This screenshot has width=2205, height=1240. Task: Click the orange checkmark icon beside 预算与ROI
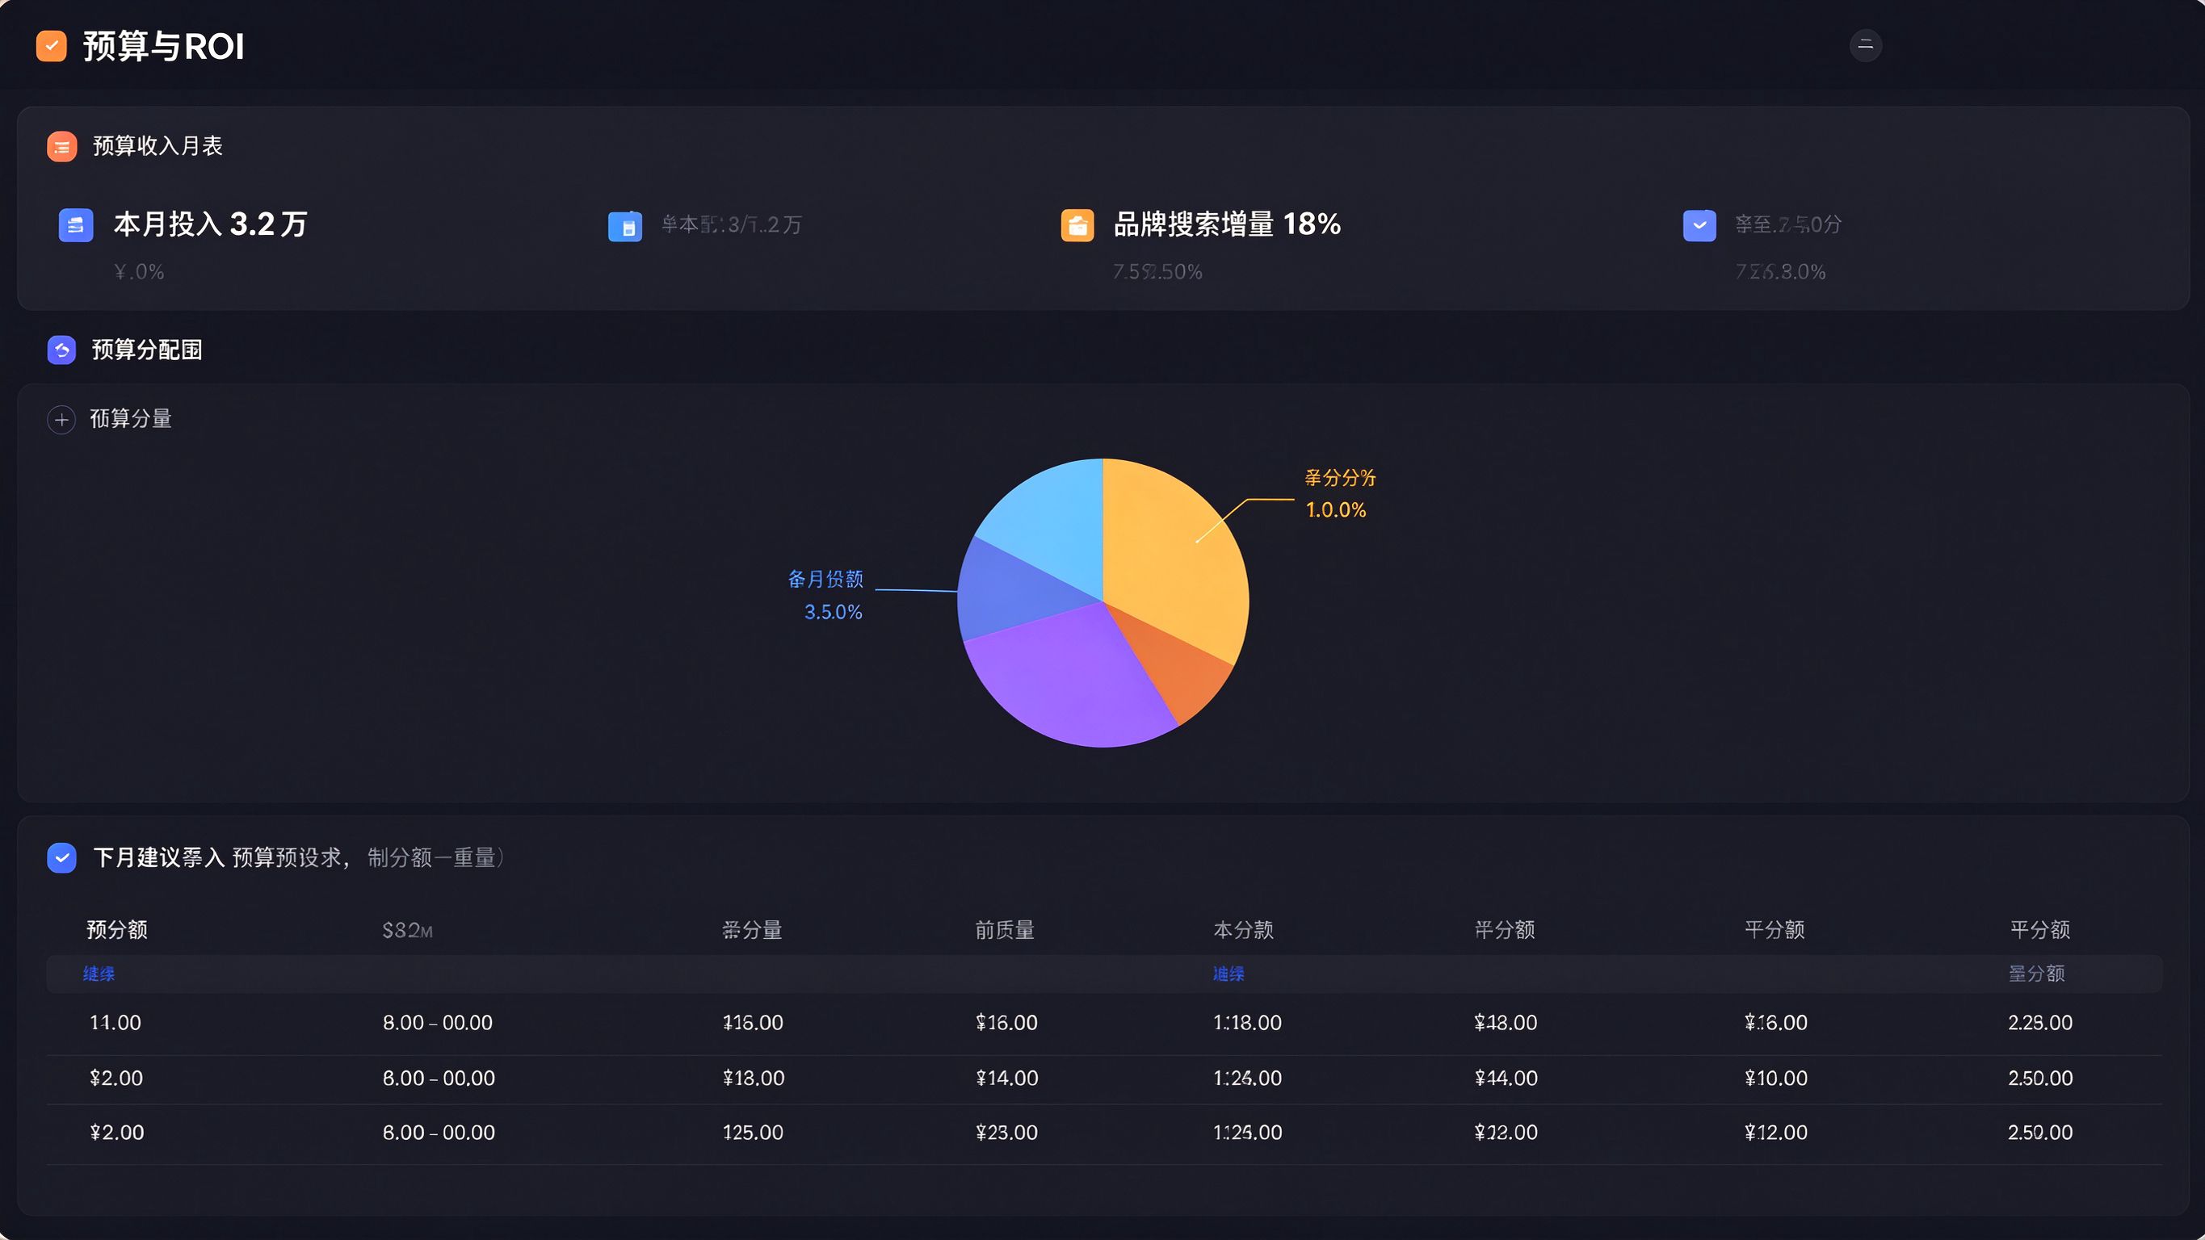(x=52, y=46)
